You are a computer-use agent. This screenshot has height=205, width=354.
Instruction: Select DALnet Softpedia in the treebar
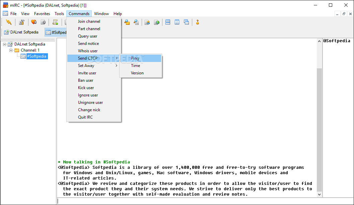[x=29, y=44]
